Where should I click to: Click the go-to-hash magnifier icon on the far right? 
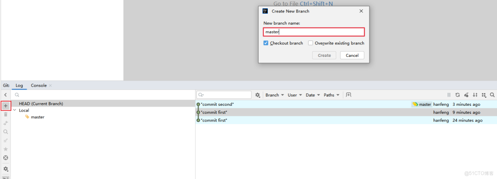point(492,95)
